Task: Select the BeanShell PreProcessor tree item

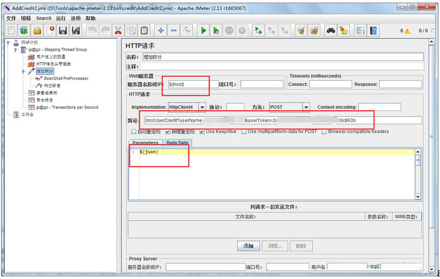Action: pyautogui.click(x=66, y=78)
